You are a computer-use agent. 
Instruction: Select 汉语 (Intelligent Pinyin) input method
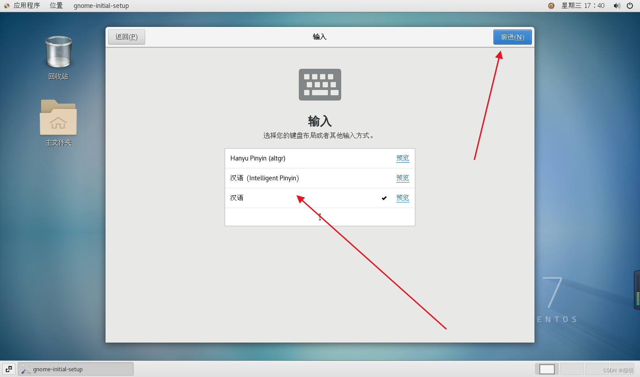coord(320,178)
